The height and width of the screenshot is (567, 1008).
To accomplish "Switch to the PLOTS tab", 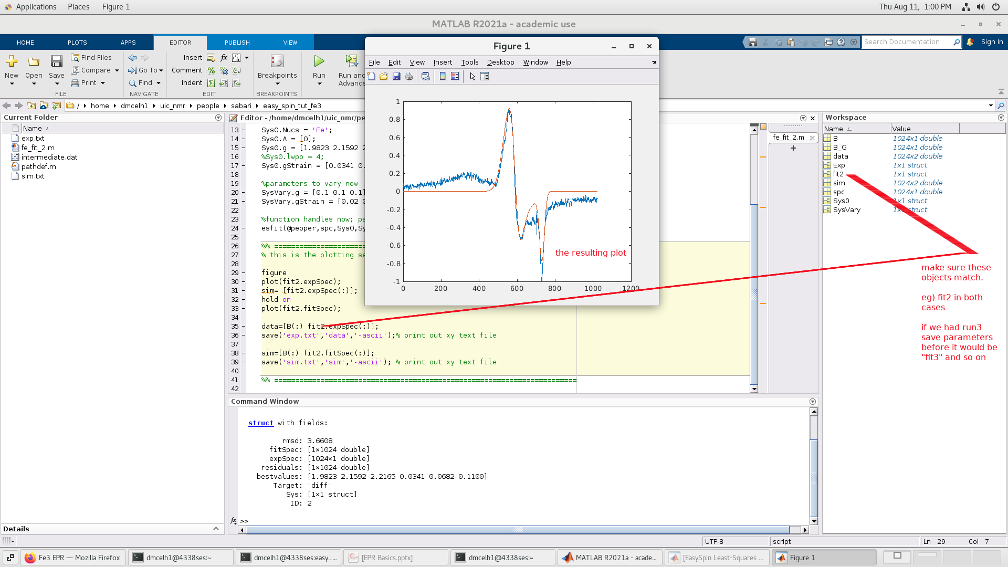I will [77, 43].
